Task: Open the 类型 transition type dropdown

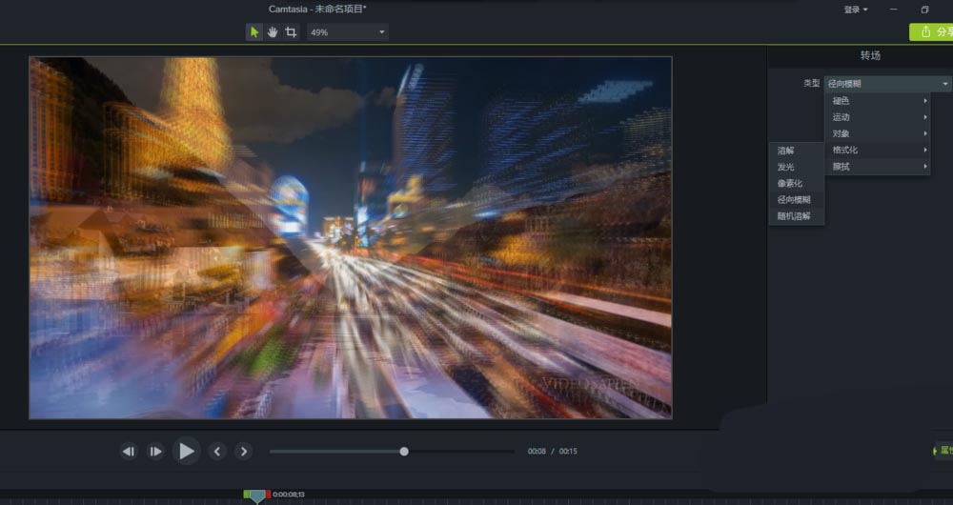Action: (x=887, y=84)
